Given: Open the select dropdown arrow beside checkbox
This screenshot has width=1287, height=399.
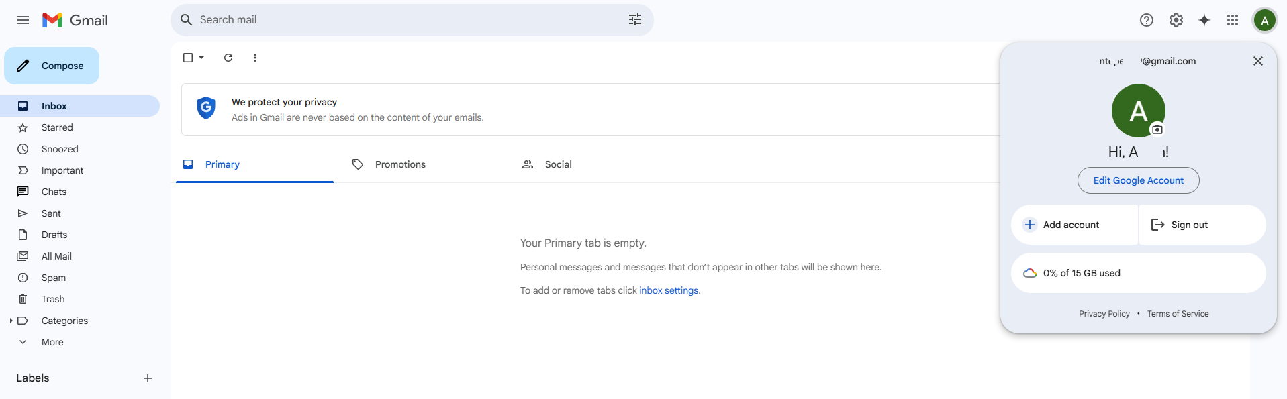Looking at the screenshot, I should click(201, 58).
